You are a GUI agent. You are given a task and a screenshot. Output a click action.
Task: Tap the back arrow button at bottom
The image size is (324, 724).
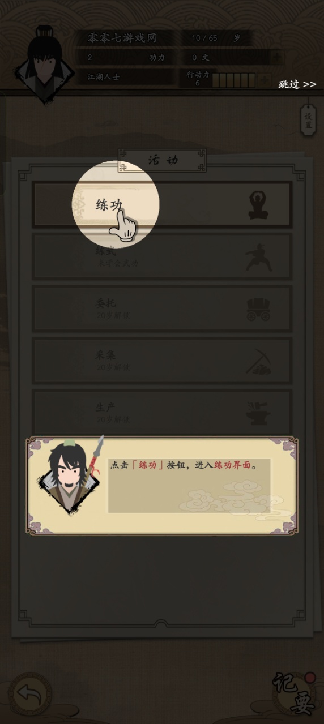click(x=30, y=694)
